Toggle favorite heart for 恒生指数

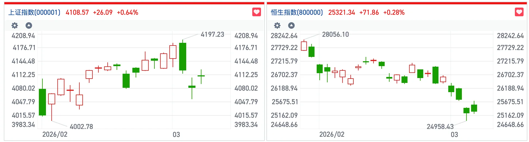point(519,12)
